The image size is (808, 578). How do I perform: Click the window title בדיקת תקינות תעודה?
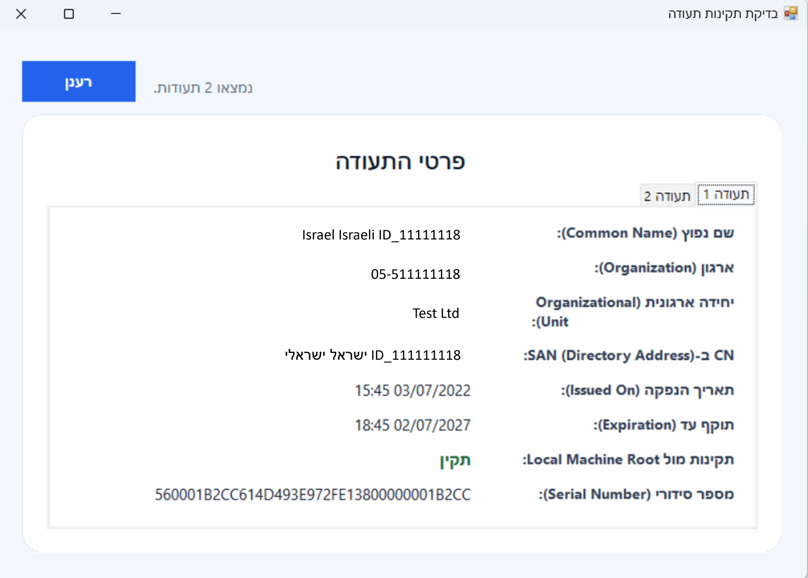[722, 14]
